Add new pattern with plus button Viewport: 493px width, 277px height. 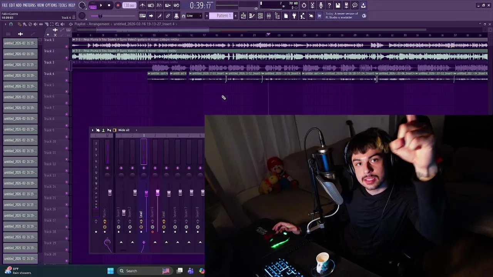click(236, 16)
